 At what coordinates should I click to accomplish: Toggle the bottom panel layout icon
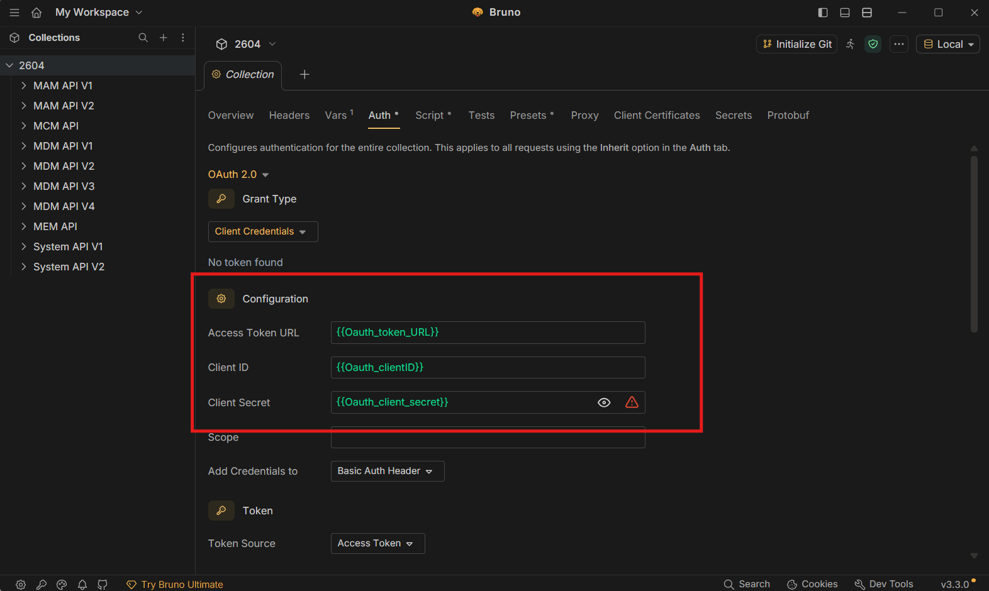tap(845, 13)
